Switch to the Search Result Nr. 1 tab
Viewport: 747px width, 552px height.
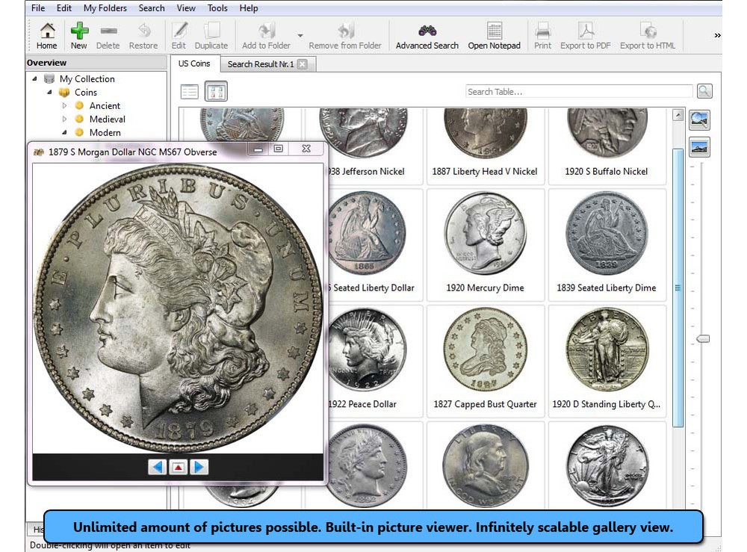point(263,63)
